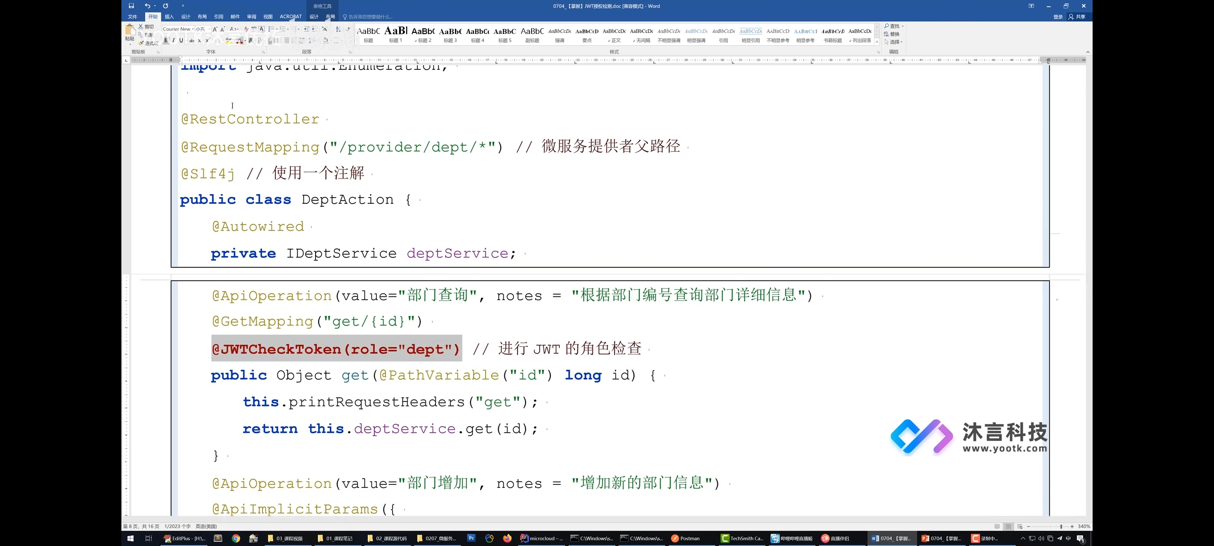
Task: Switch to web layout view icon
Action: (x=1020, y=526)
